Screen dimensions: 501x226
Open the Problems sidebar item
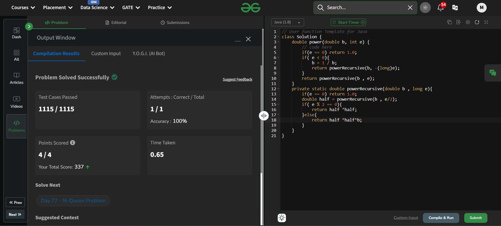[17, 126]
